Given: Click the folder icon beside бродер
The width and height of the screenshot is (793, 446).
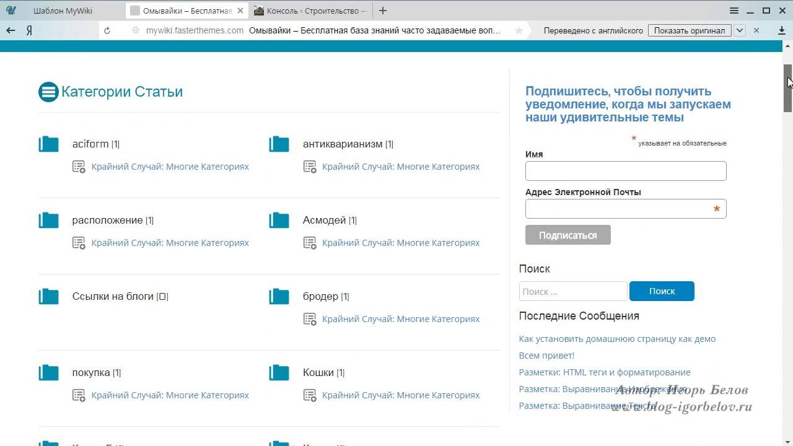Looking at the screenshot, I should (x=279, y=297).
